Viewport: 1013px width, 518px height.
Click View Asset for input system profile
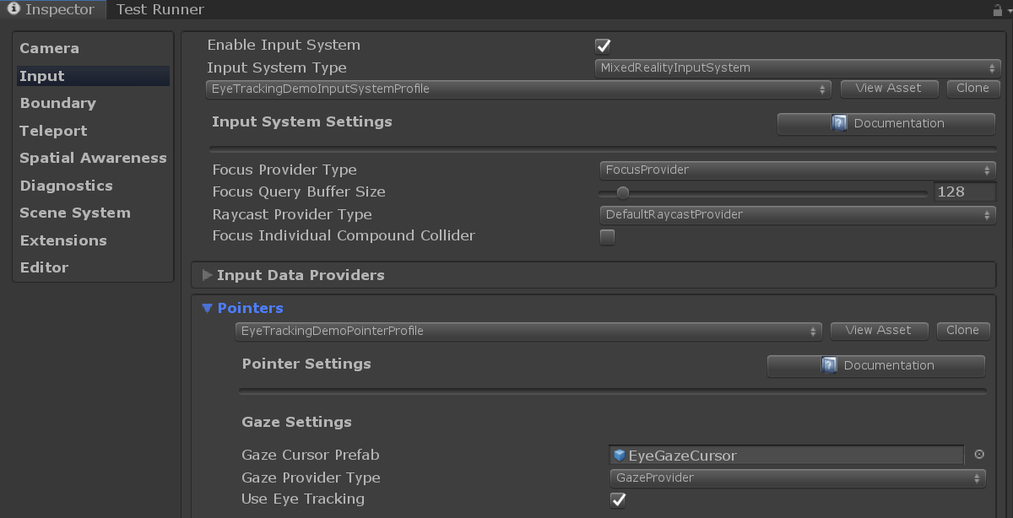(x=888, y=89)
